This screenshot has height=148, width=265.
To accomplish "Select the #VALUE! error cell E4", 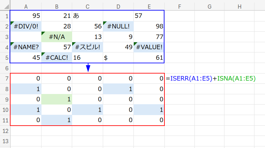I will 149,47.
